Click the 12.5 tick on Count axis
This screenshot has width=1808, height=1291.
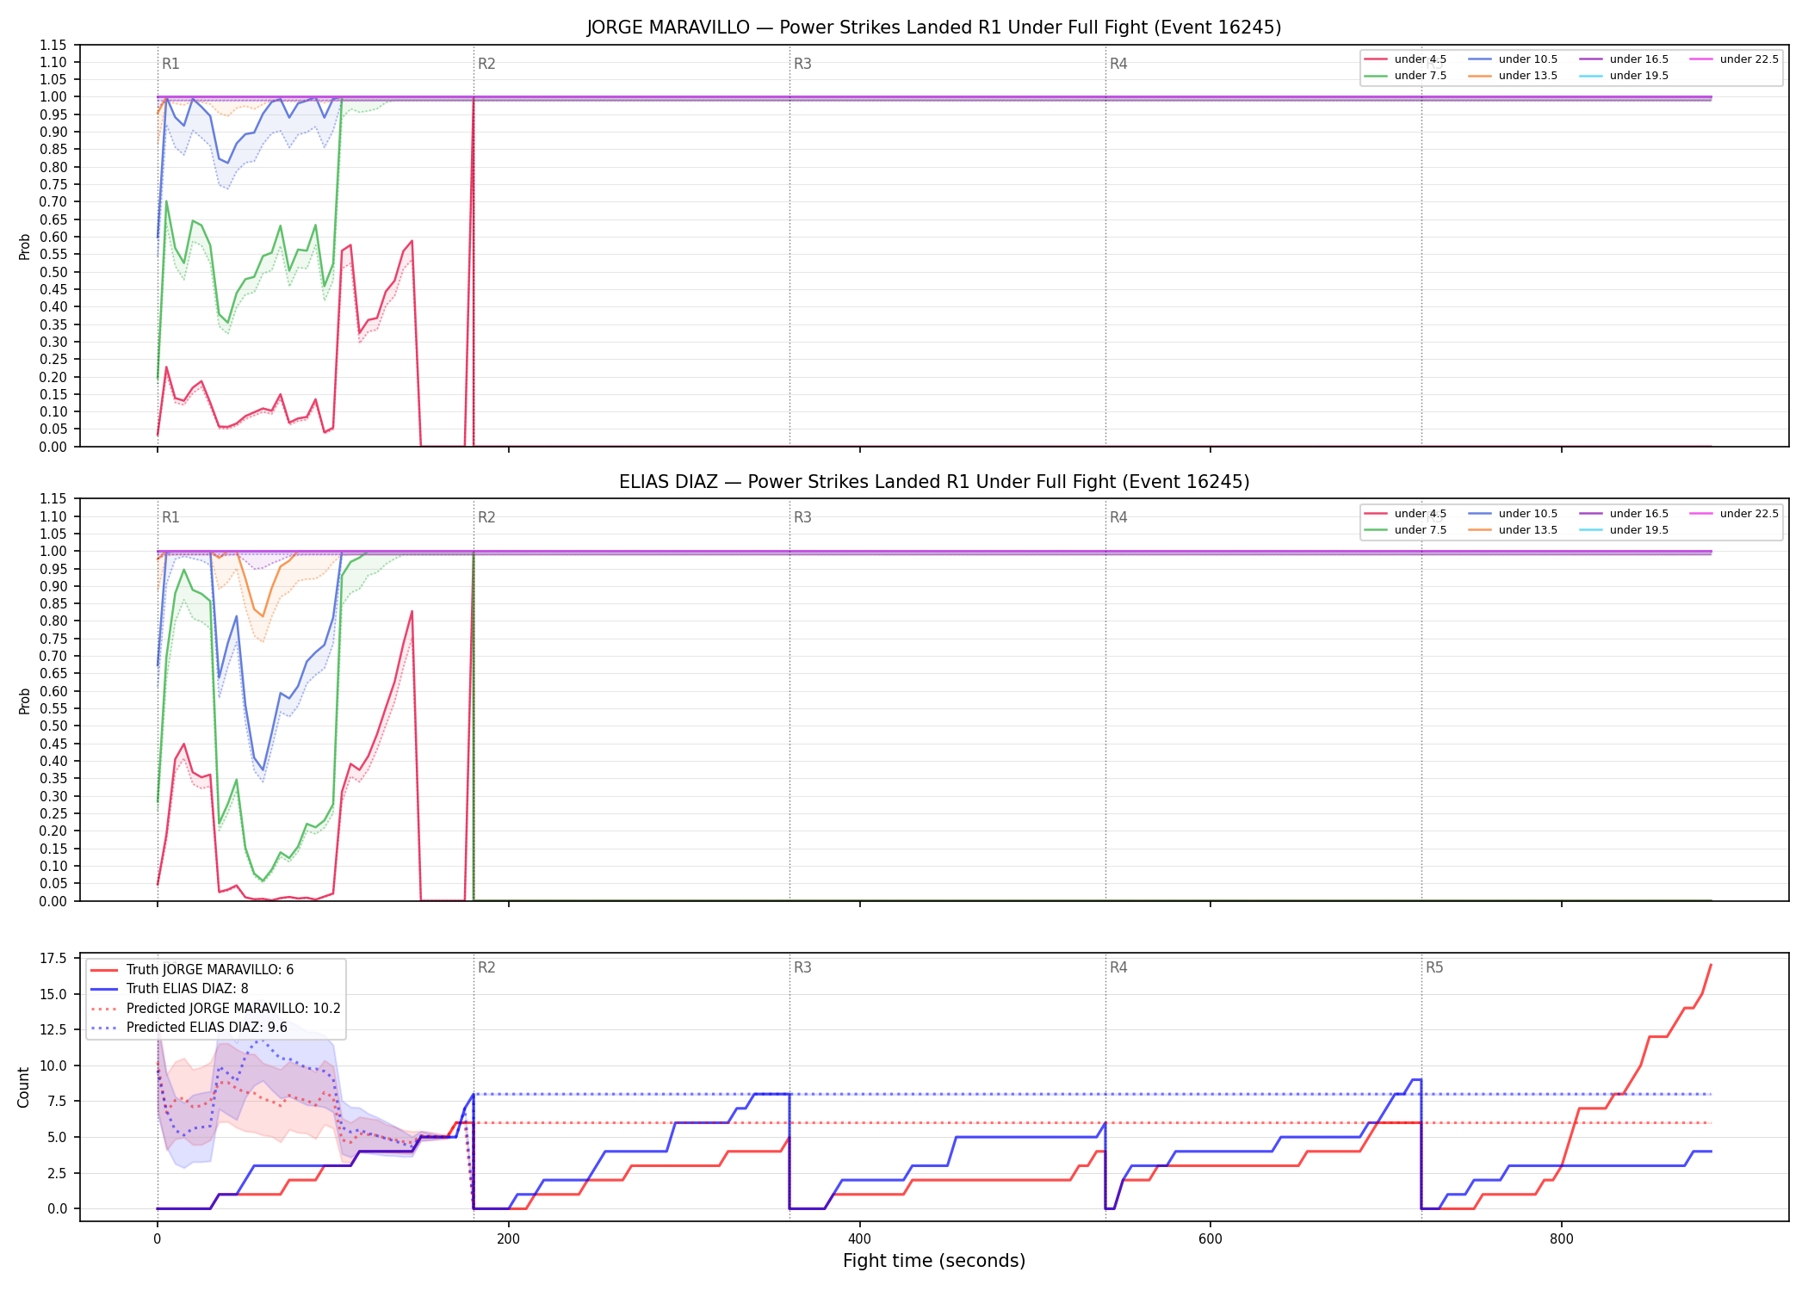(53, 1030)
